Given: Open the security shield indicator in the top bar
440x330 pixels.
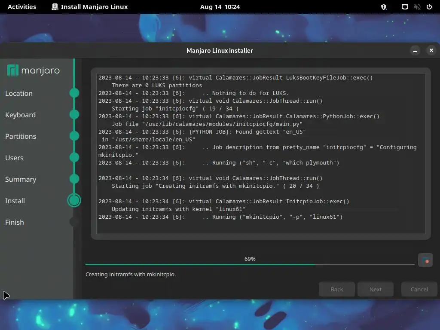Looking at the screenshot, I should pos(384,7).
